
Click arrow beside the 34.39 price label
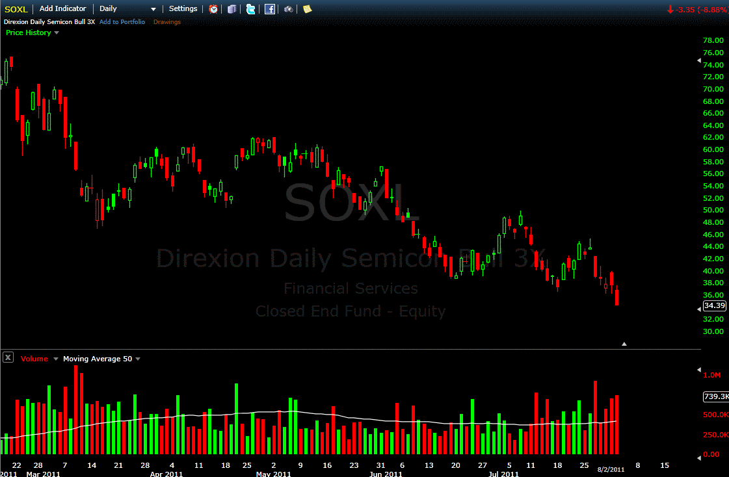pos(699,309)
